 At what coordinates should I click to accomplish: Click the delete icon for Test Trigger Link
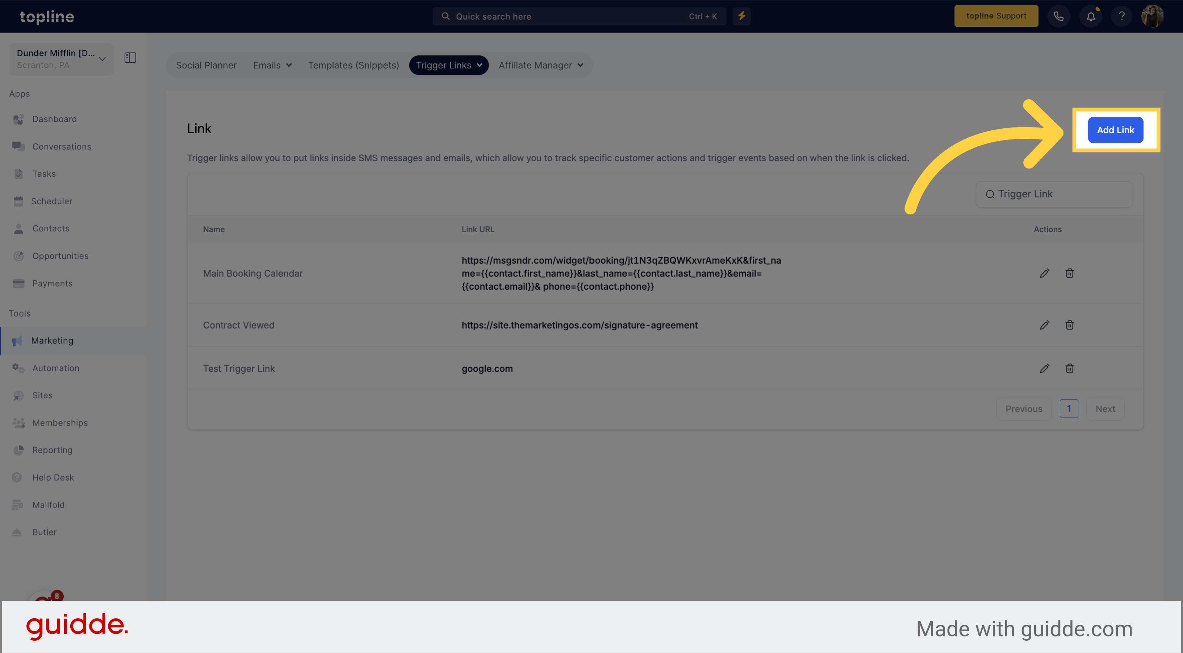(x=1070, y=368)
